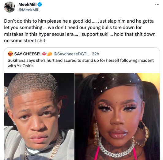
Task: Click "with Yk Osiris" in quoted tweet
Action: coord(21,66)
